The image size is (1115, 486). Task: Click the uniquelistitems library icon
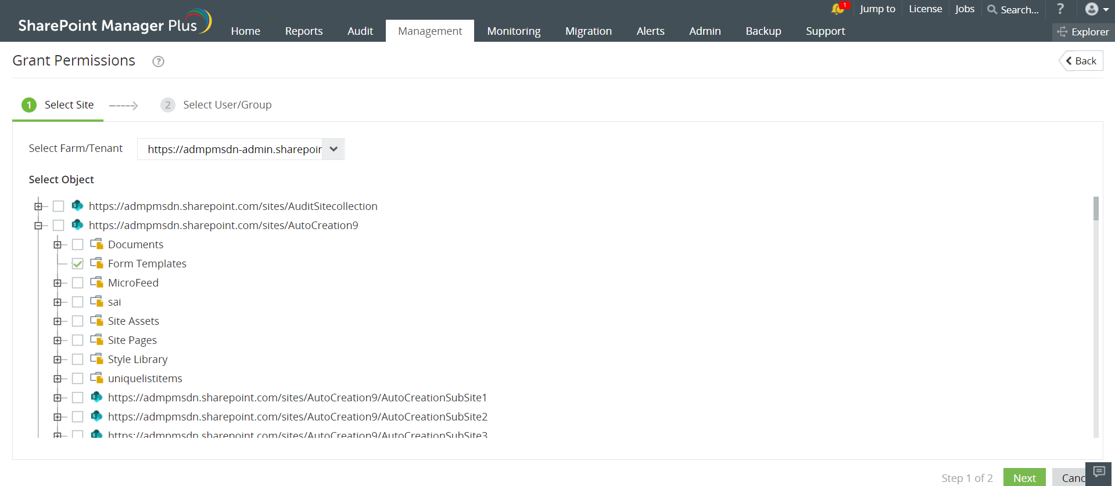(x=96, y=378)
